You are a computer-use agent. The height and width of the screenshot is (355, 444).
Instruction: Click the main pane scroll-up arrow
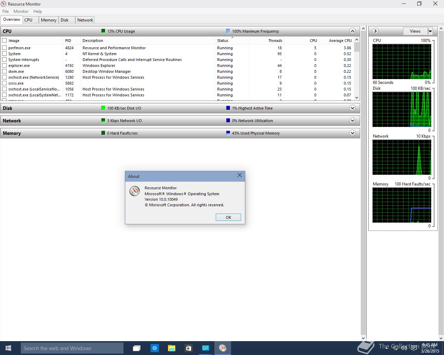[364, 28]
